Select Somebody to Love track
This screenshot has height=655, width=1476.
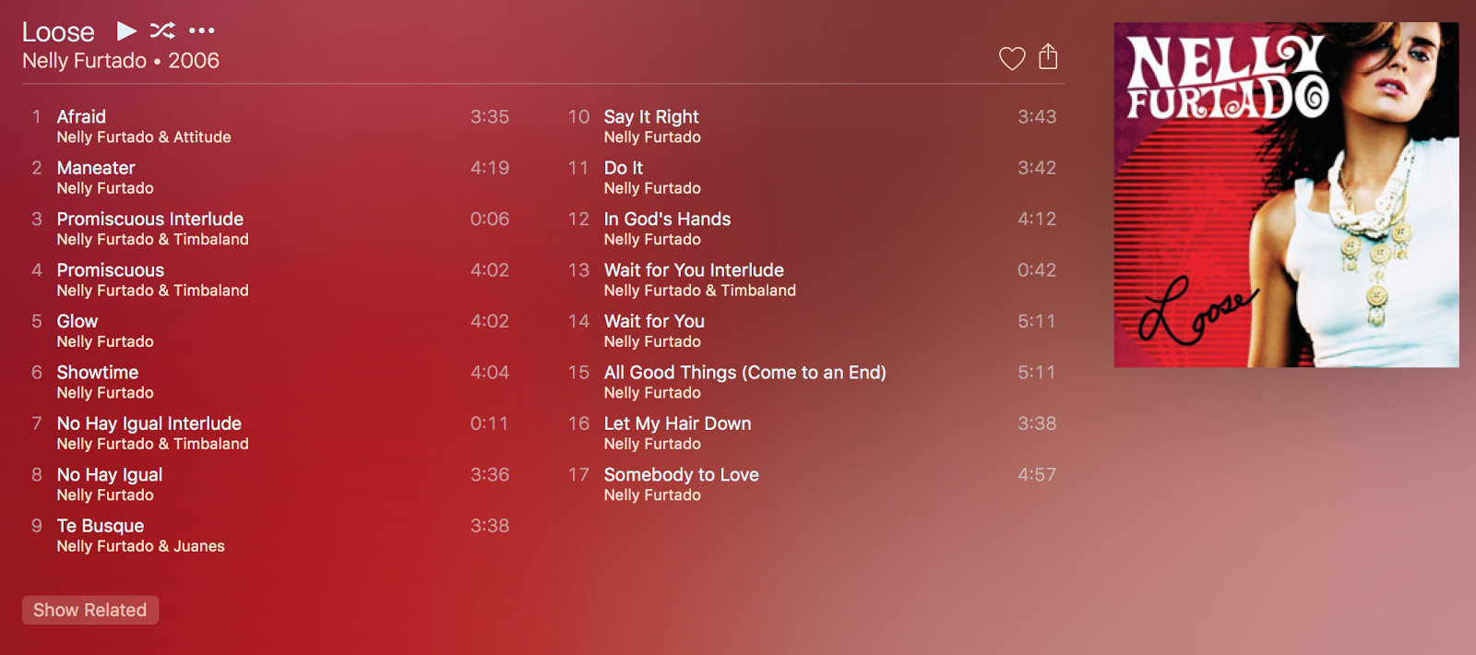coord(812,484)
